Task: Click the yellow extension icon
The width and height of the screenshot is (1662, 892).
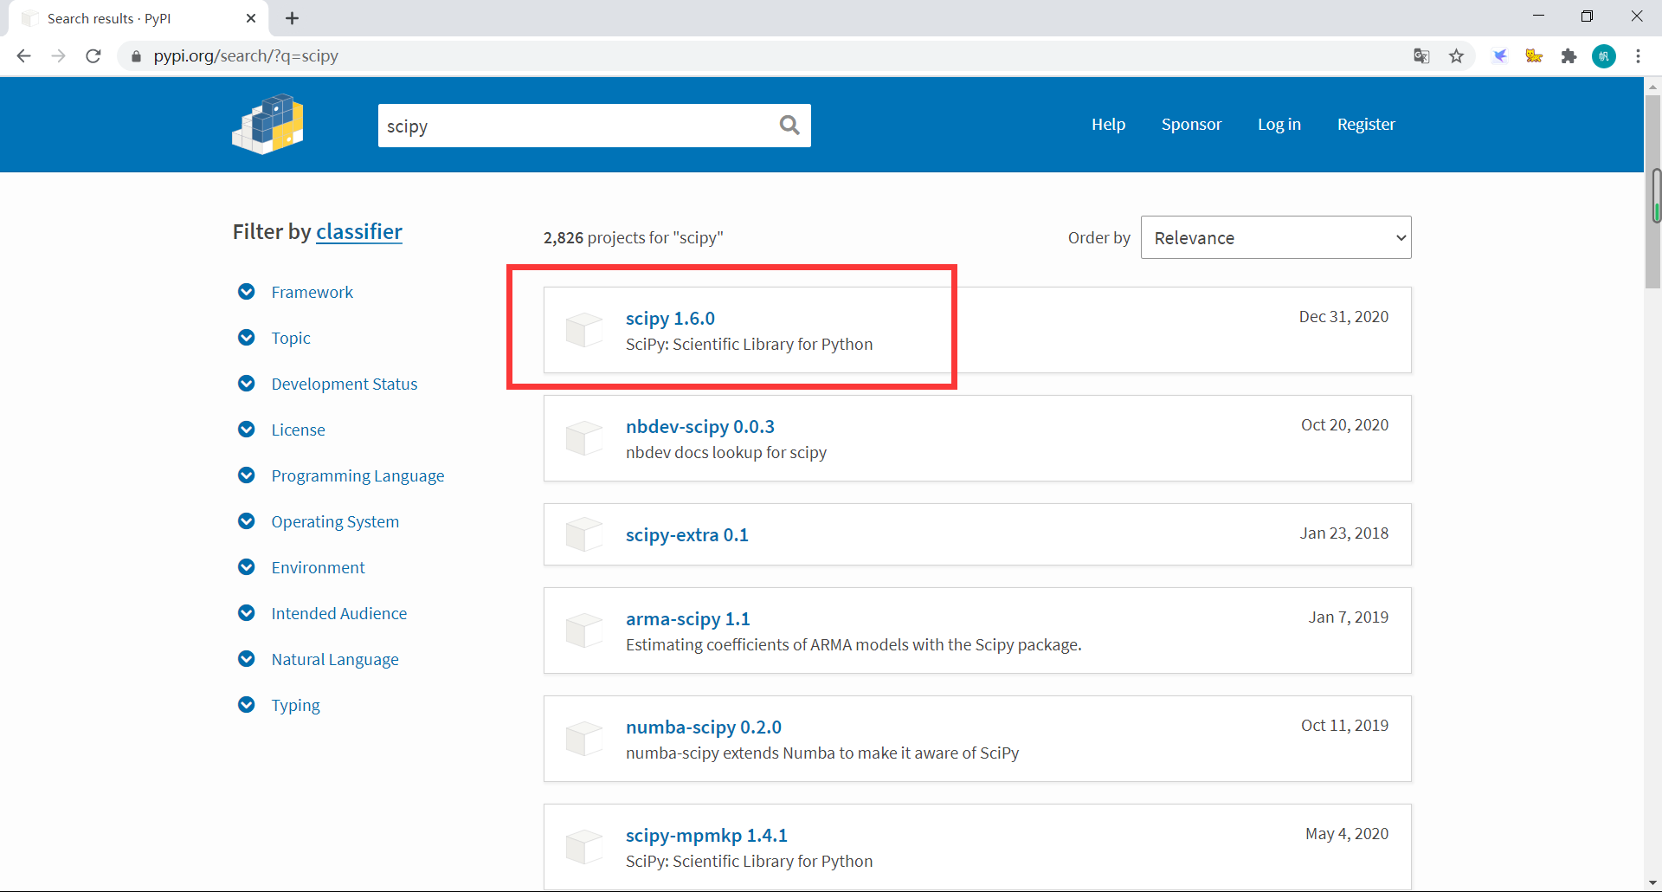Action: tap(1534, 56)
